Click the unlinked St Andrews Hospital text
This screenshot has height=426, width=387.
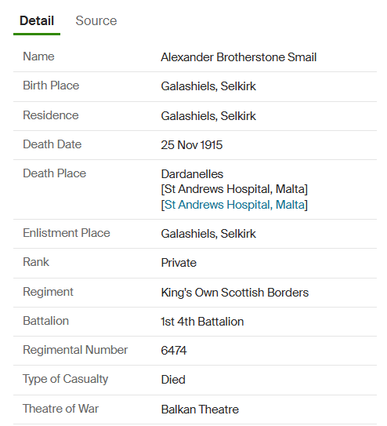coord(234,189)
